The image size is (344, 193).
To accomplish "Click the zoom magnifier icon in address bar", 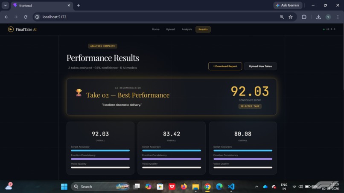I will coord(282,17).
